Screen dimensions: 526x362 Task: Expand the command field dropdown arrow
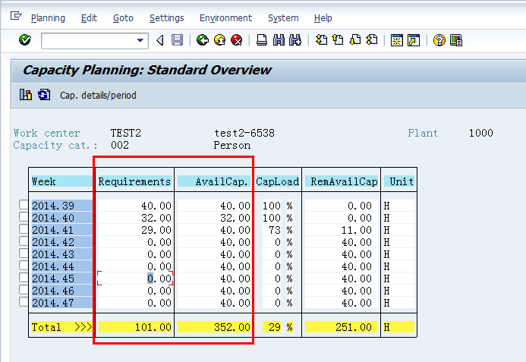(140, 40)
